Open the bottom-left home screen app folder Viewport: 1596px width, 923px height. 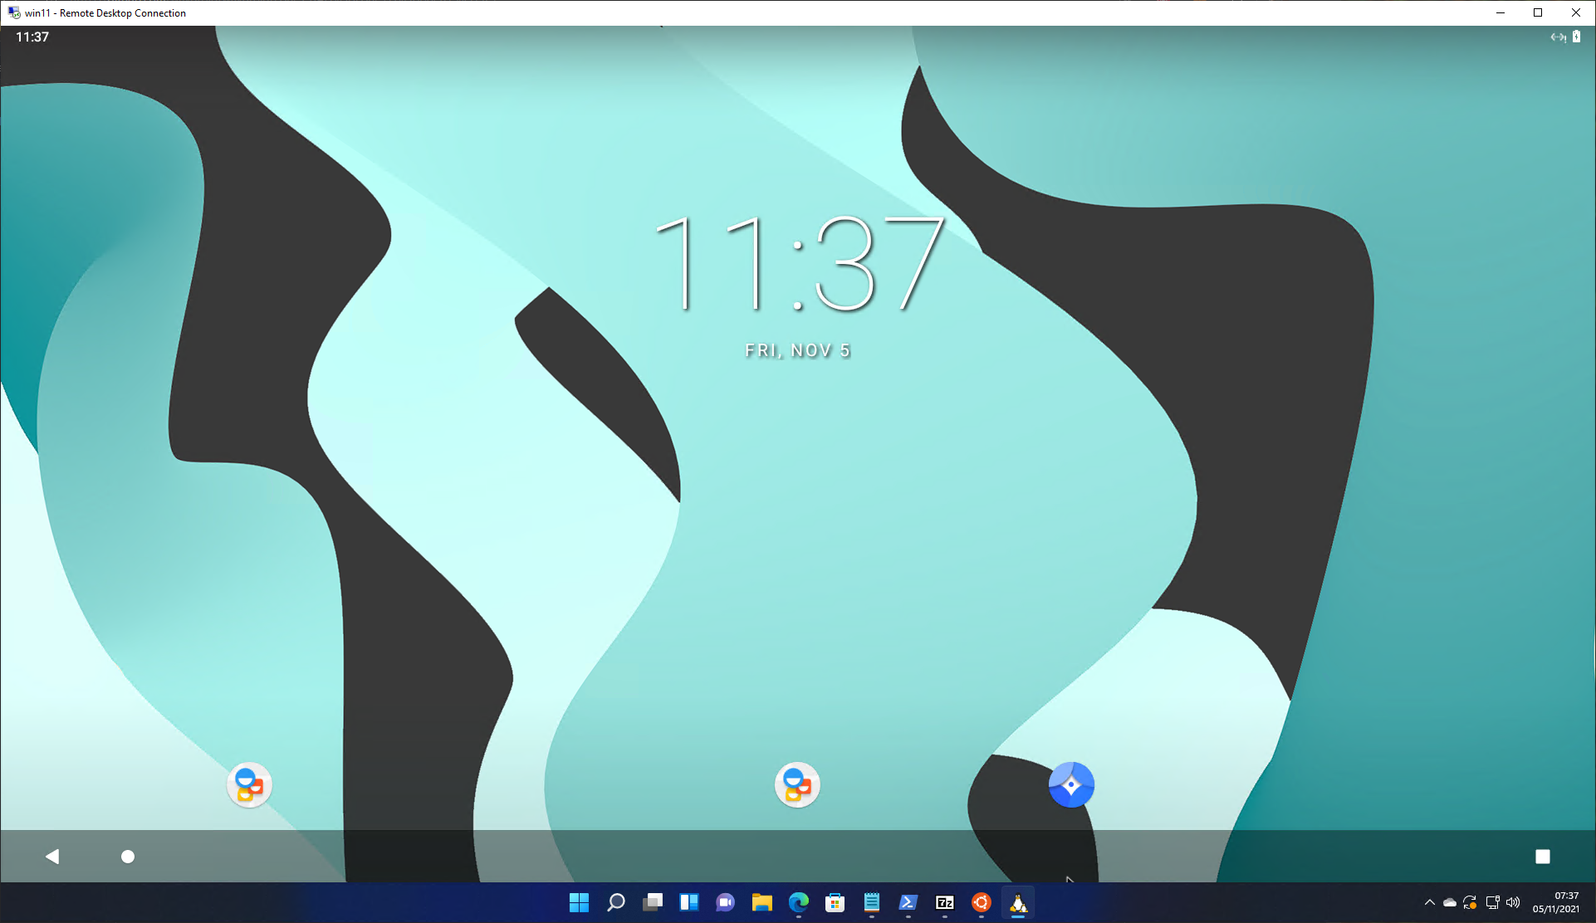point(248,784)
